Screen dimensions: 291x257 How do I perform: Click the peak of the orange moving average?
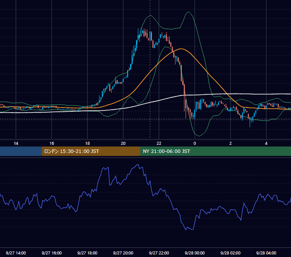181,49
